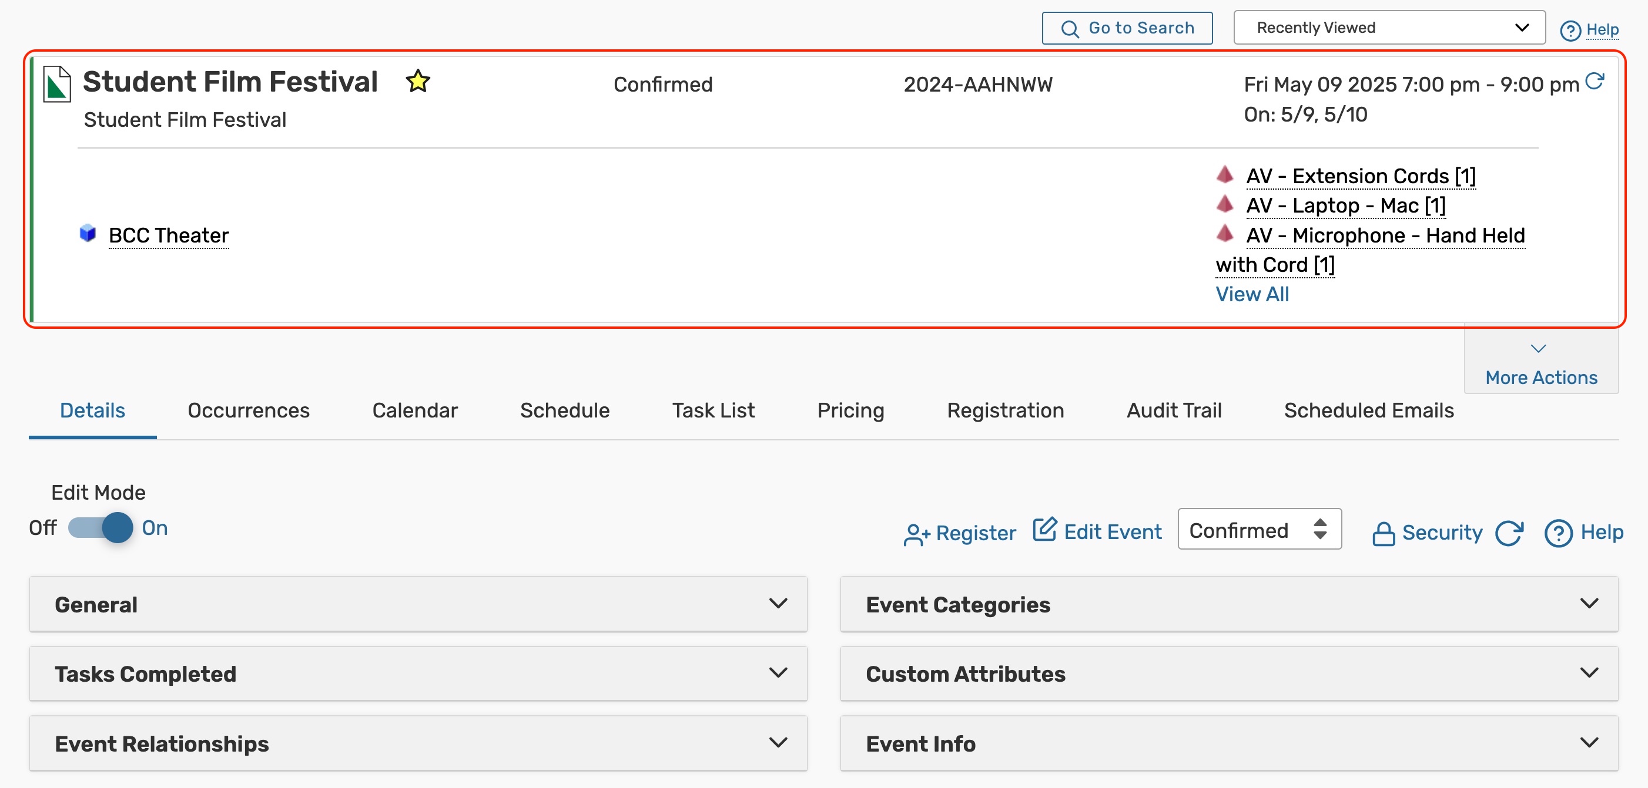Open the Audit Trail tab
The image size is (1648, 788).
point(1173,410)
